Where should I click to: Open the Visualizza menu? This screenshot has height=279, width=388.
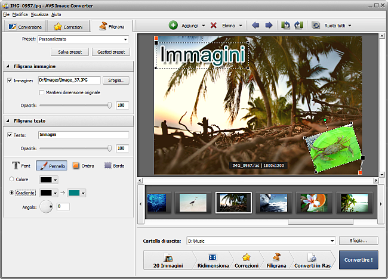39,14
